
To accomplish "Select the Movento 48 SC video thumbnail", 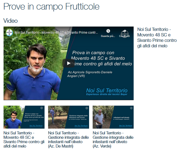I will coord(24,117).
